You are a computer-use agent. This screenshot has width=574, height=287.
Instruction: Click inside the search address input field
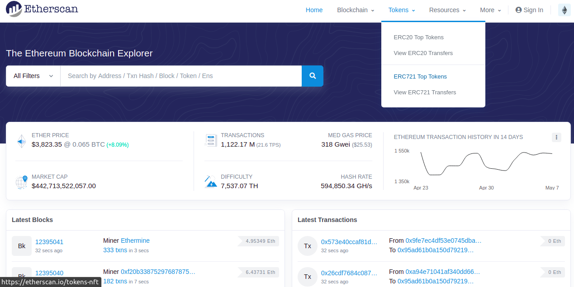coord(181,76)
